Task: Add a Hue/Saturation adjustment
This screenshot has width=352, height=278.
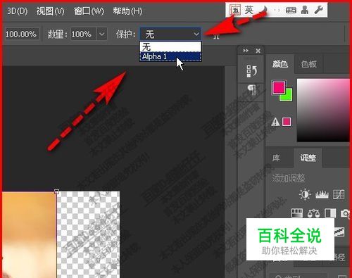Action: [297, 213]
